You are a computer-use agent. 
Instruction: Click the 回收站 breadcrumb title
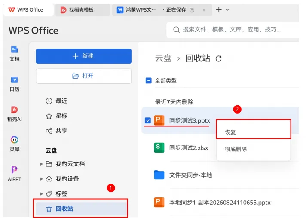[198, 58]
